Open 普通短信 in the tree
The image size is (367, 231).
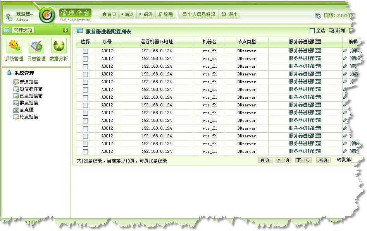click(x=29, y=82)
